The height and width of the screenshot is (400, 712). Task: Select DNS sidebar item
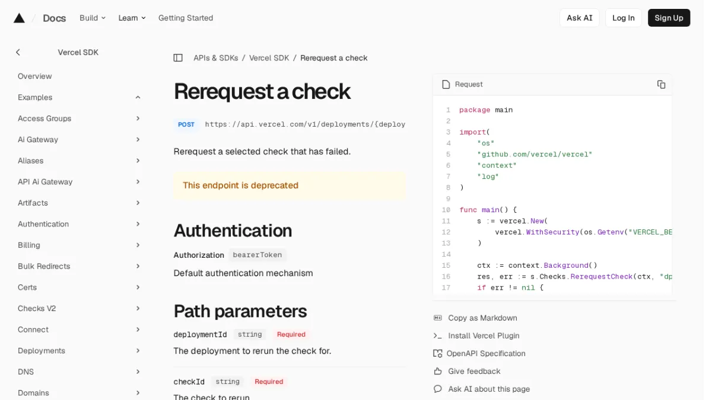click(26, 372)
